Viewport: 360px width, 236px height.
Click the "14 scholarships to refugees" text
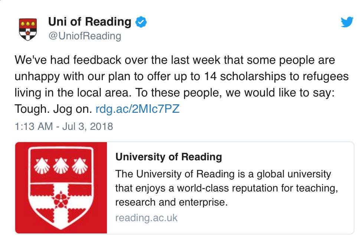(276, 76)
